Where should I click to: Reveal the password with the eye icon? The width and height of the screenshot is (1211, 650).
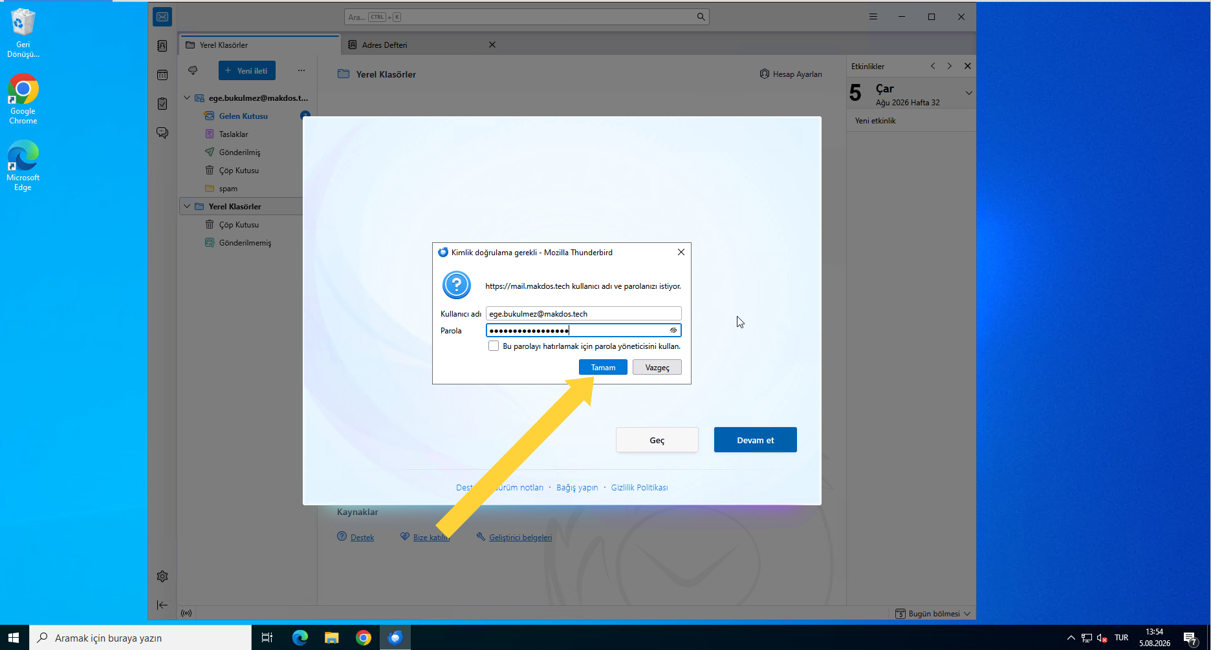[673, 330]
